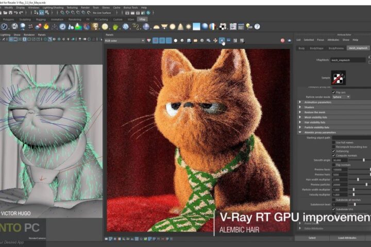
Task: Click the checker sample swatch in Attribute Editor
Action: point(339,78)
